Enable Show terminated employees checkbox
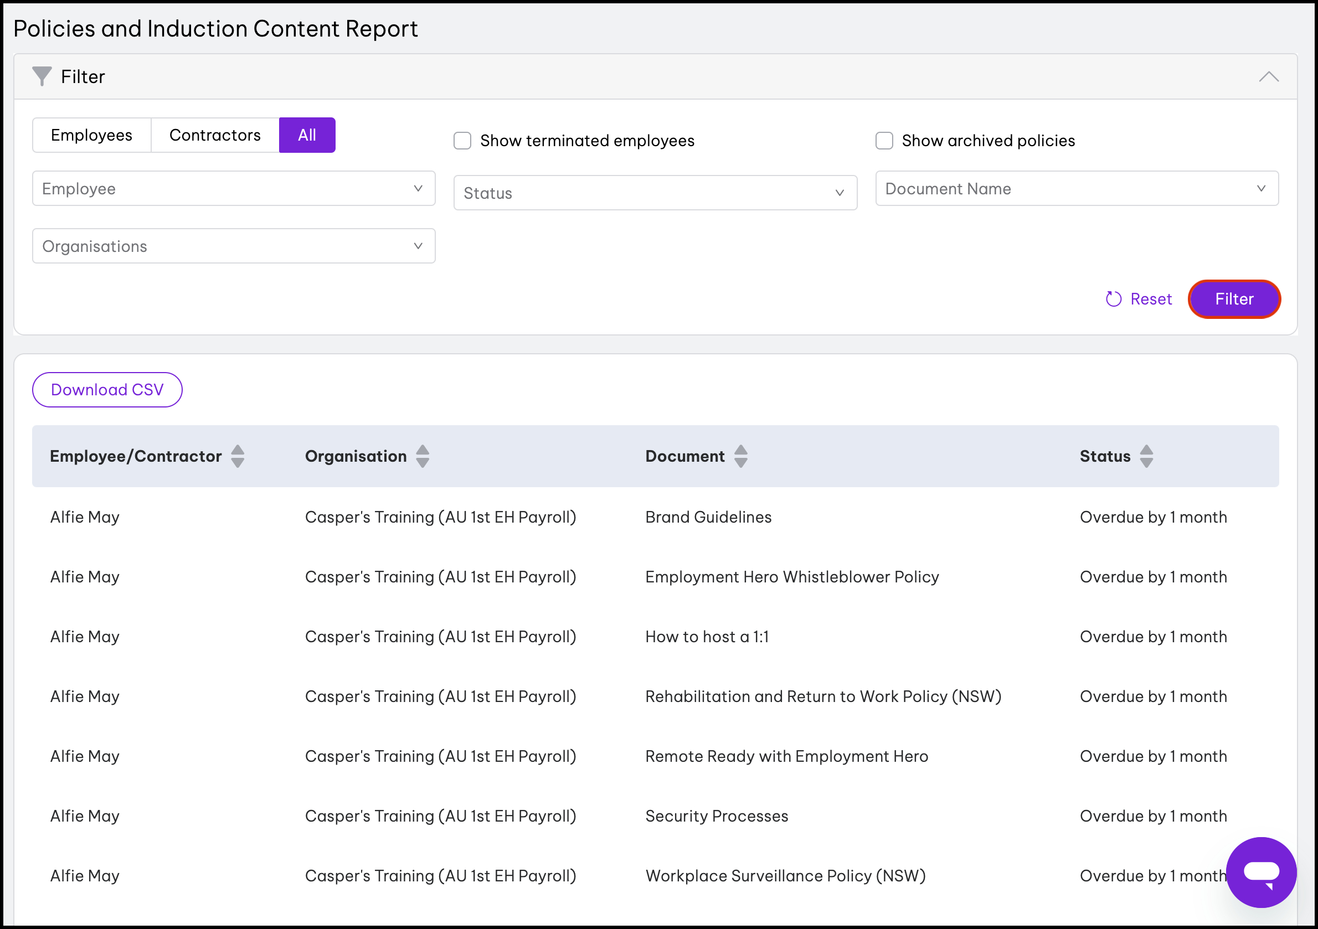Viewport: 1318px width, 929px height. (x=462, y=141)
